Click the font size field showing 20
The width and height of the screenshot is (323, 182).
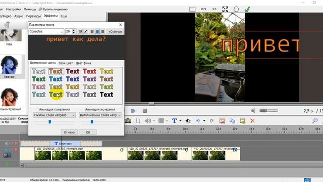(69, 31)
